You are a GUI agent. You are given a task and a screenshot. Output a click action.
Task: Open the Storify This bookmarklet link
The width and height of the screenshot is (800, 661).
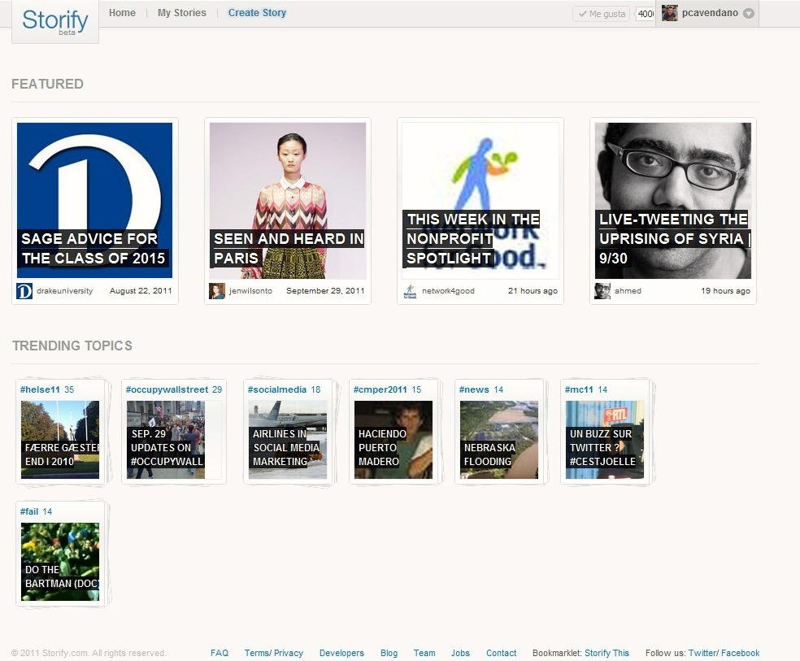(607, 653)
